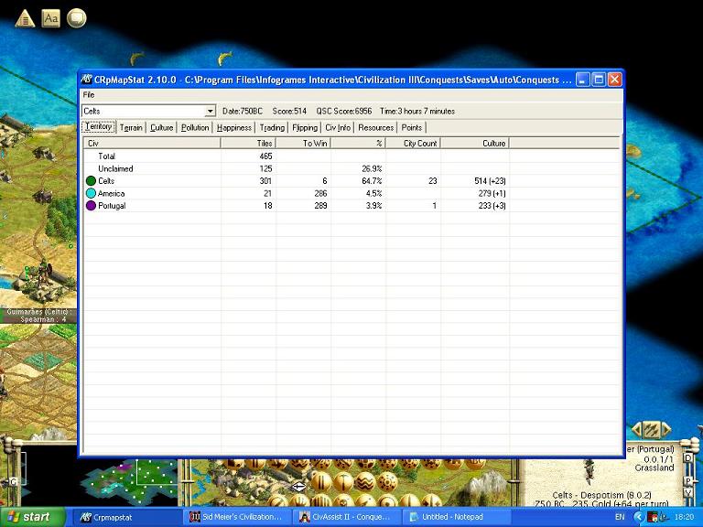Select the America row name

tap(111, 194)
